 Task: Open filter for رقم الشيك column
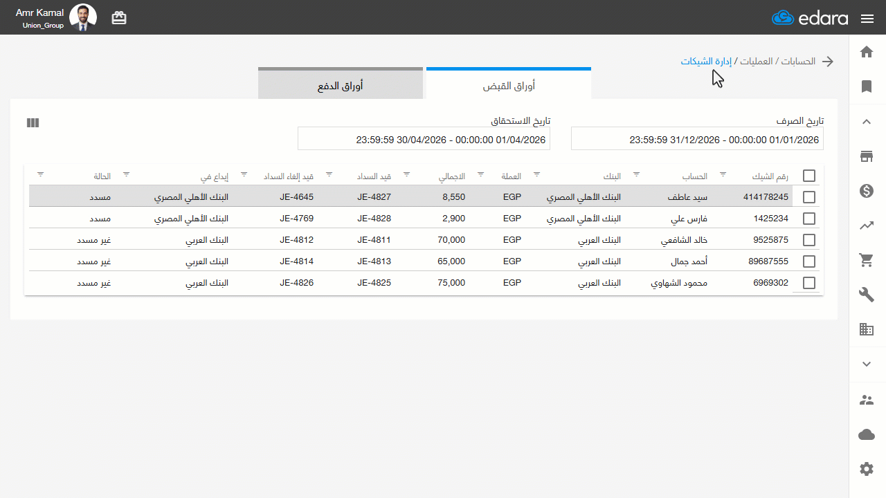[723, 174]
